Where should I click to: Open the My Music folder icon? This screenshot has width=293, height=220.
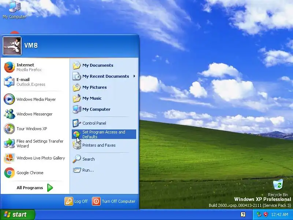(x=77, y=98)
